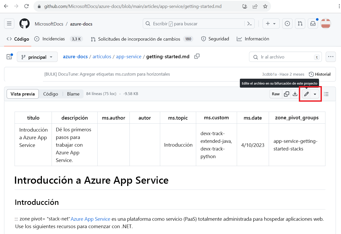Switch to the Código repository tab
This screenshot has height=234, width=341.
coord(18,39)
